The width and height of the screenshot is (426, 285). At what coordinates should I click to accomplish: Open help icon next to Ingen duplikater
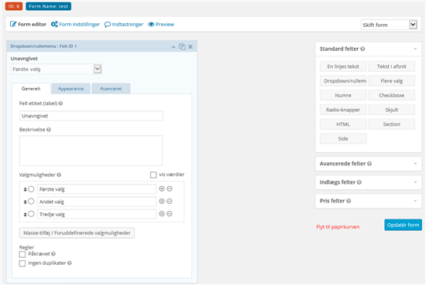coord(70,263)
